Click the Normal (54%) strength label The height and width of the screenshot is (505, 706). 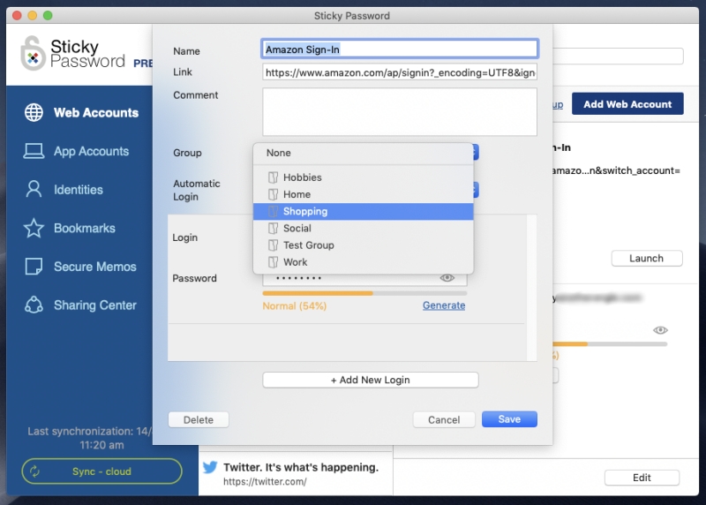[295, 305]
